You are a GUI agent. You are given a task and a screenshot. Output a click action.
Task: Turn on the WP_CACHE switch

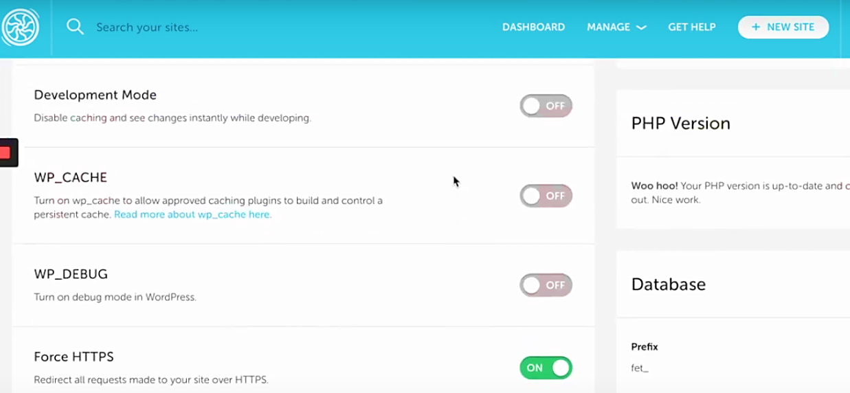pos(546,196)
